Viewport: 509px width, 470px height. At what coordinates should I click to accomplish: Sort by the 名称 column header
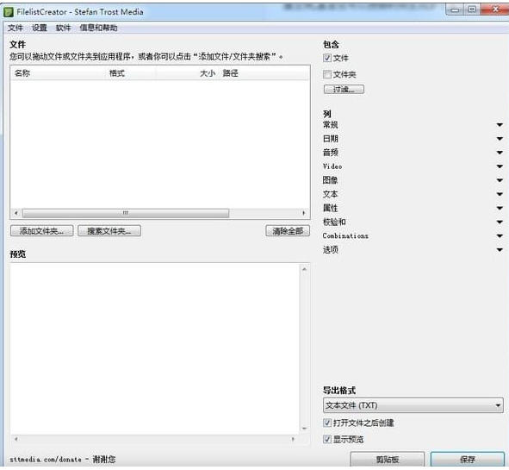pos(59,73)
